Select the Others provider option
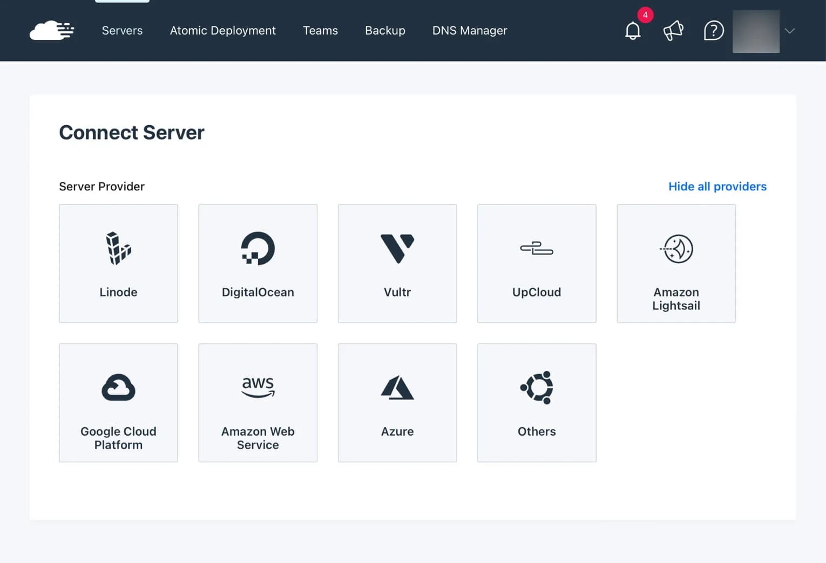Screen dimensions: 826x563 click(x=536, y=403)
